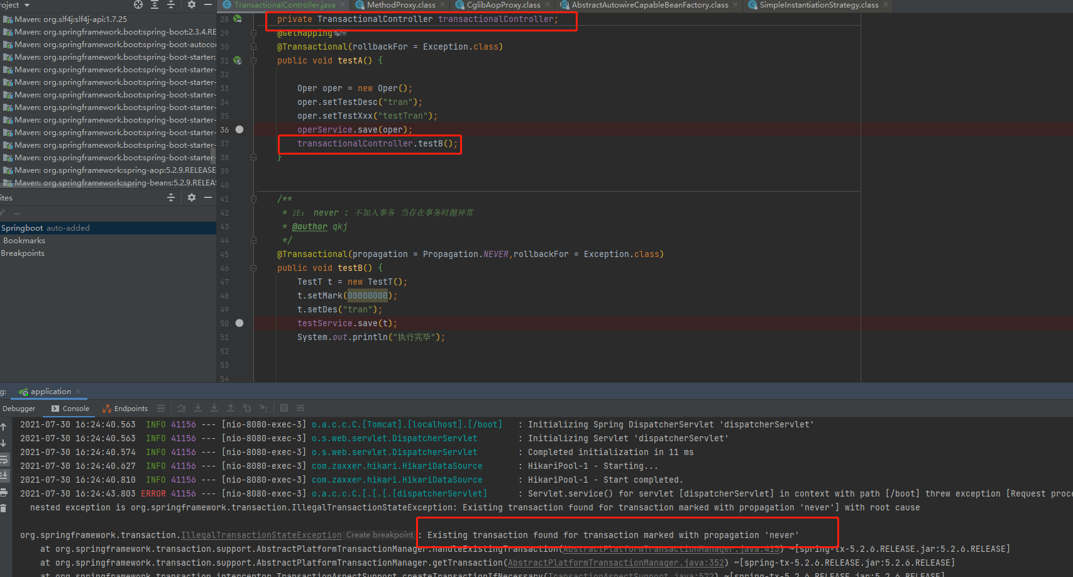Select the Springboot auto-added favorites item
The height and width of the screenshot is (577, 1073).
108,228
